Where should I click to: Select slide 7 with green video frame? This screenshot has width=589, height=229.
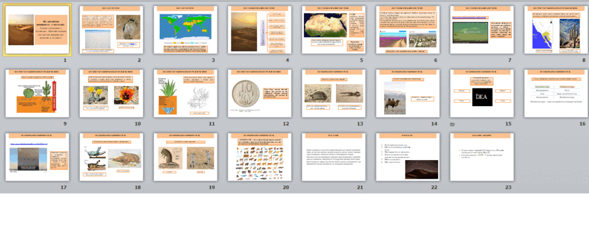pos(482,30)
